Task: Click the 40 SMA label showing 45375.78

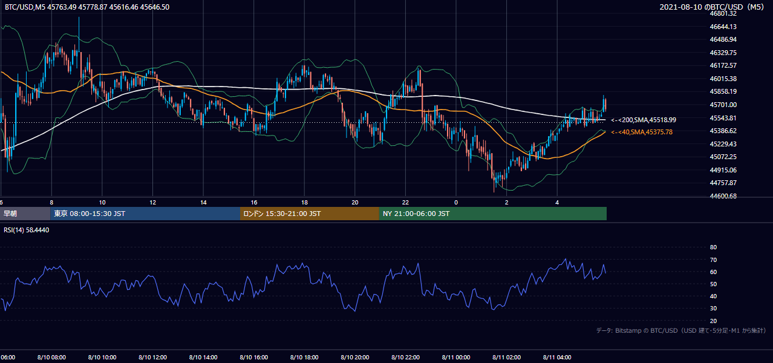Action: click(x=642, y=132)
